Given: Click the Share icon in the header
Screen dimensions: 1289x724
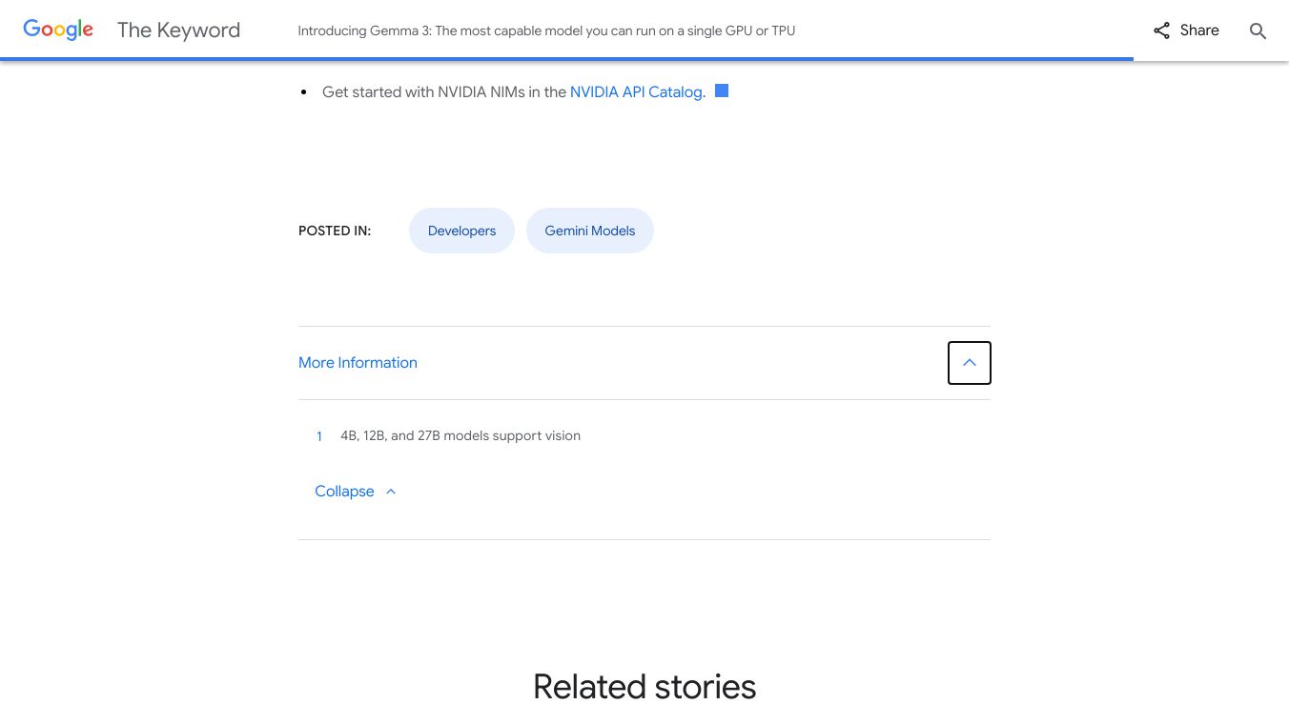Looking at the screenshot, I should click(1161, 30).
